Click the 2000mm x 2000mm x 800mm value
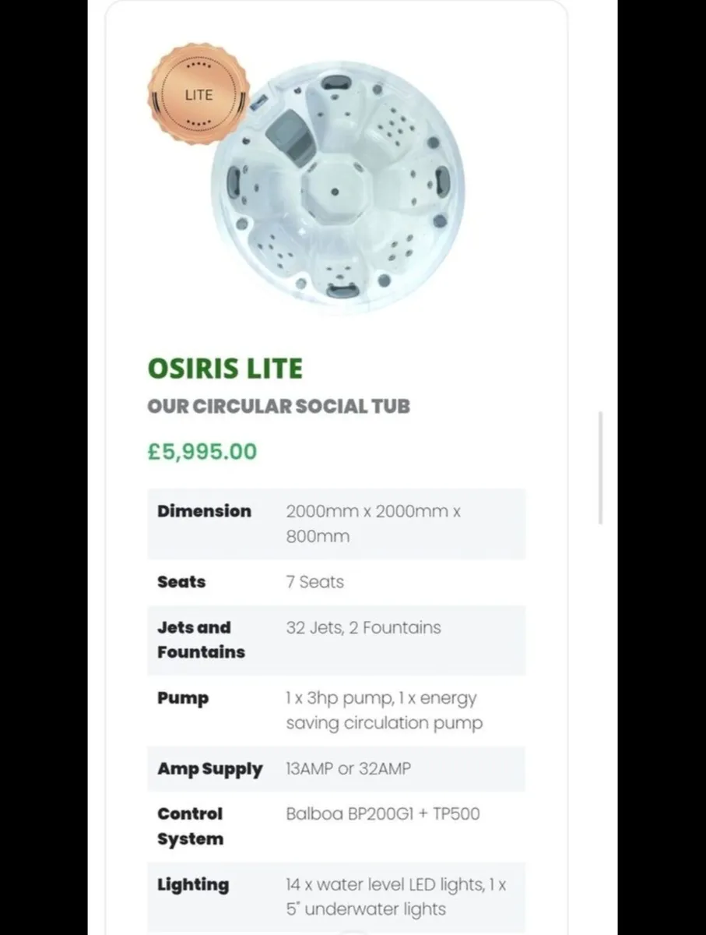Screen dimensions: 706x935 [x=374, y=524]
